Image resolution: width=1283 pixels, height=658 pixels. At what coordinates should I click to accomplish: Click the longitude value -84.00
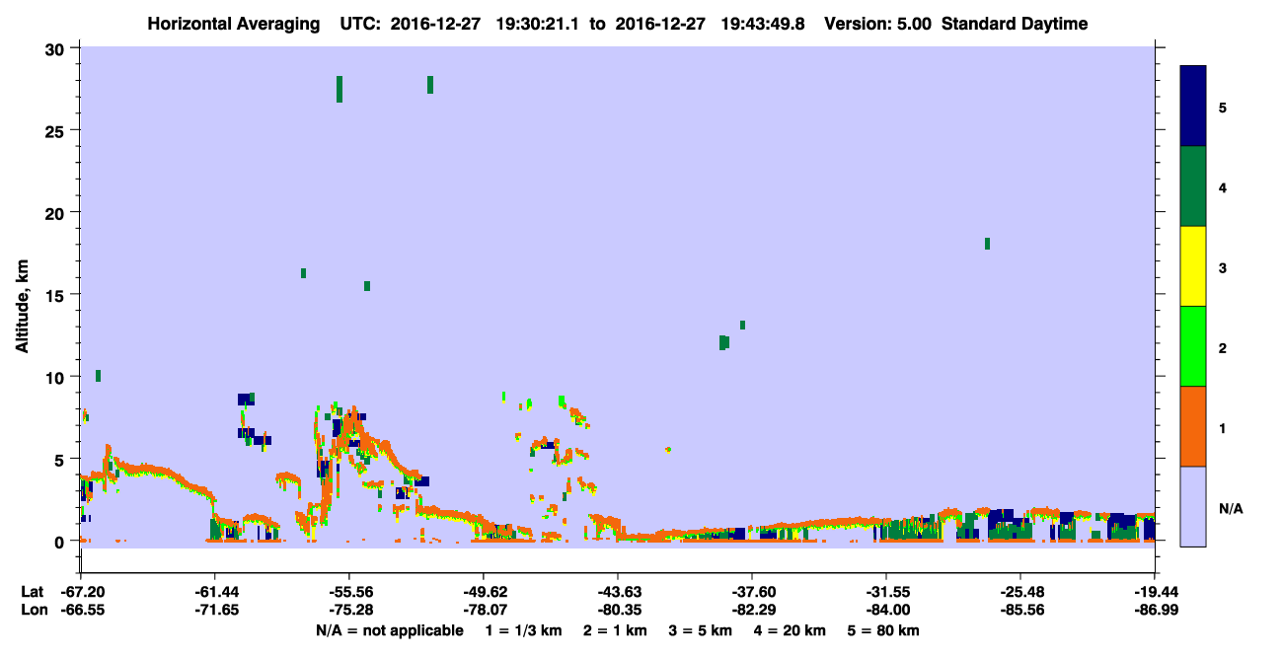tap(886, 611)
